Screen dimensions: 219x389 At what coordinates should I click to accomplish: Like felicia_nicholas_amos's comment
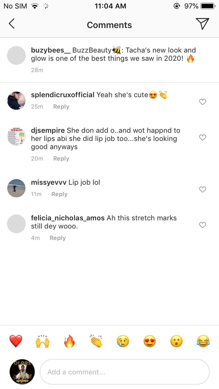[x=203, y=225]
